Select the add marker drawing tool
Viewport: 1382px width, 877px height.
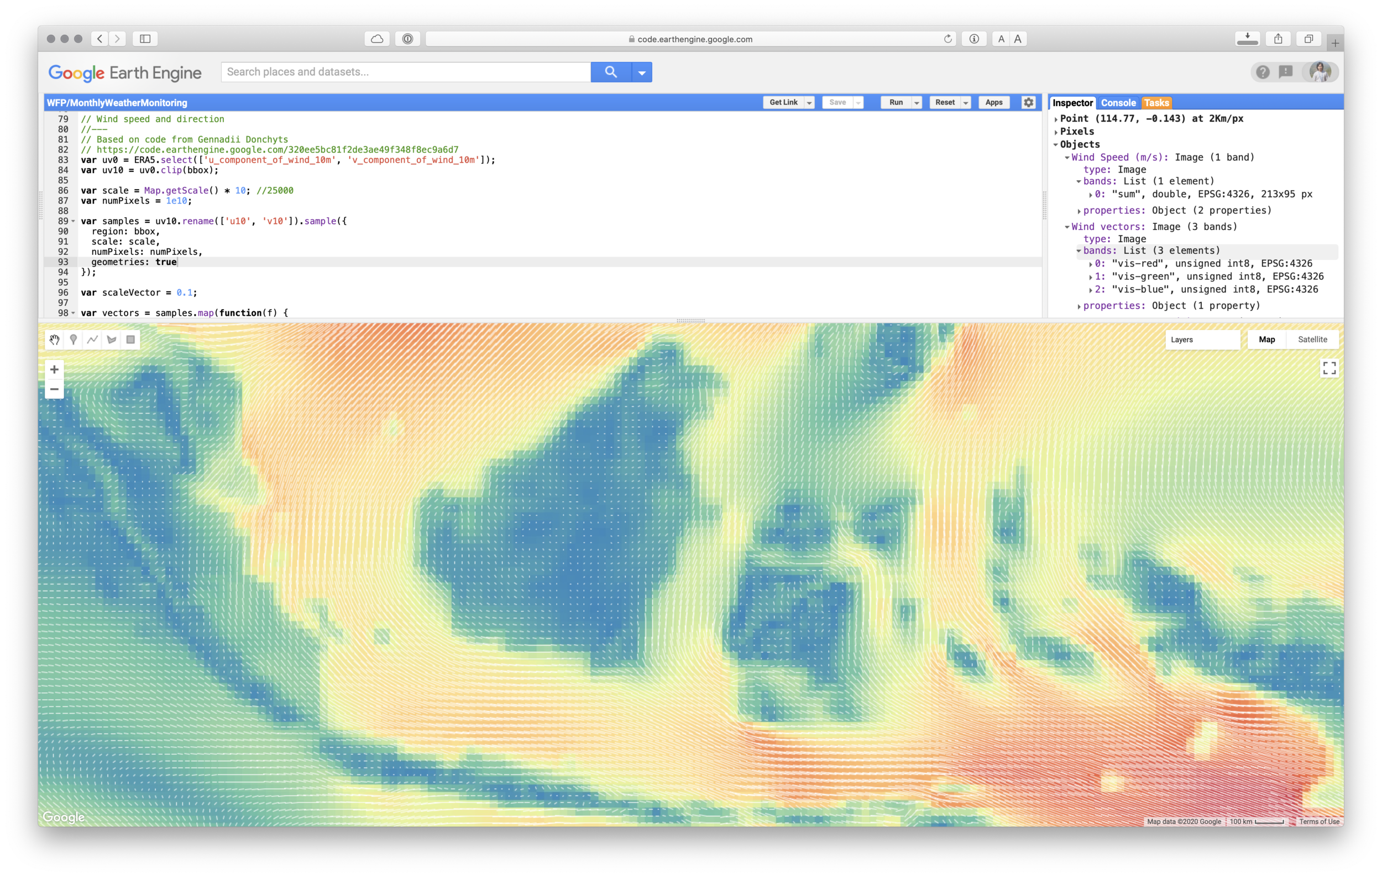click(x=74, y=340)
